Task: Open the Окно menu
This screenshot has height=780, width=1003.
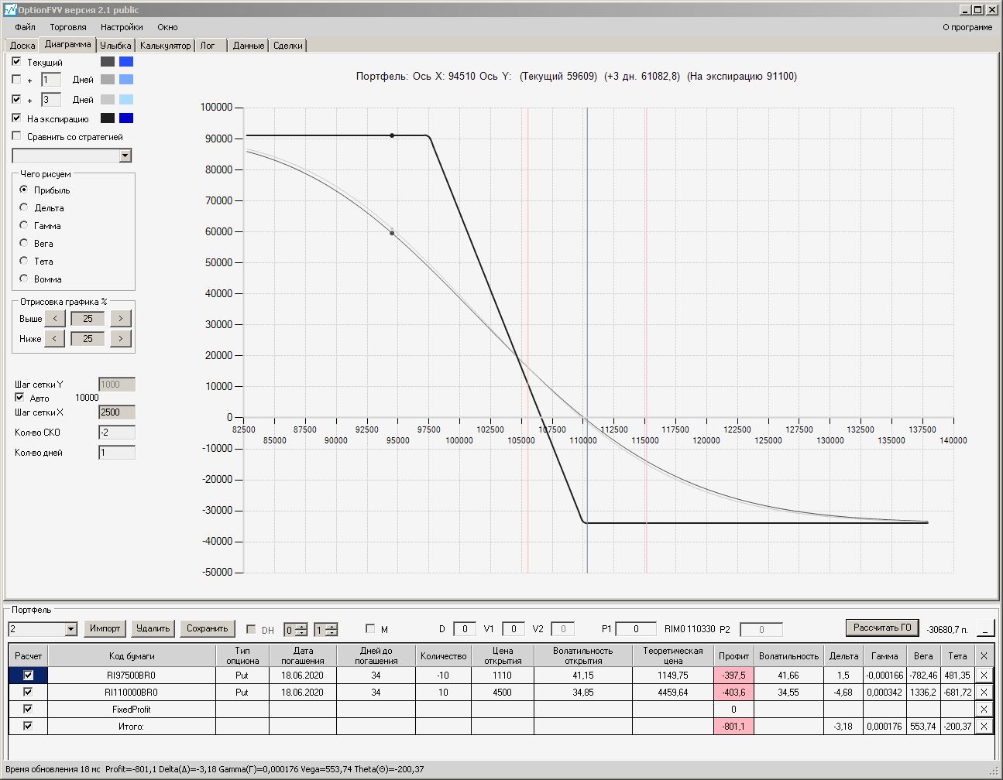Action: [x=167, y=27]
